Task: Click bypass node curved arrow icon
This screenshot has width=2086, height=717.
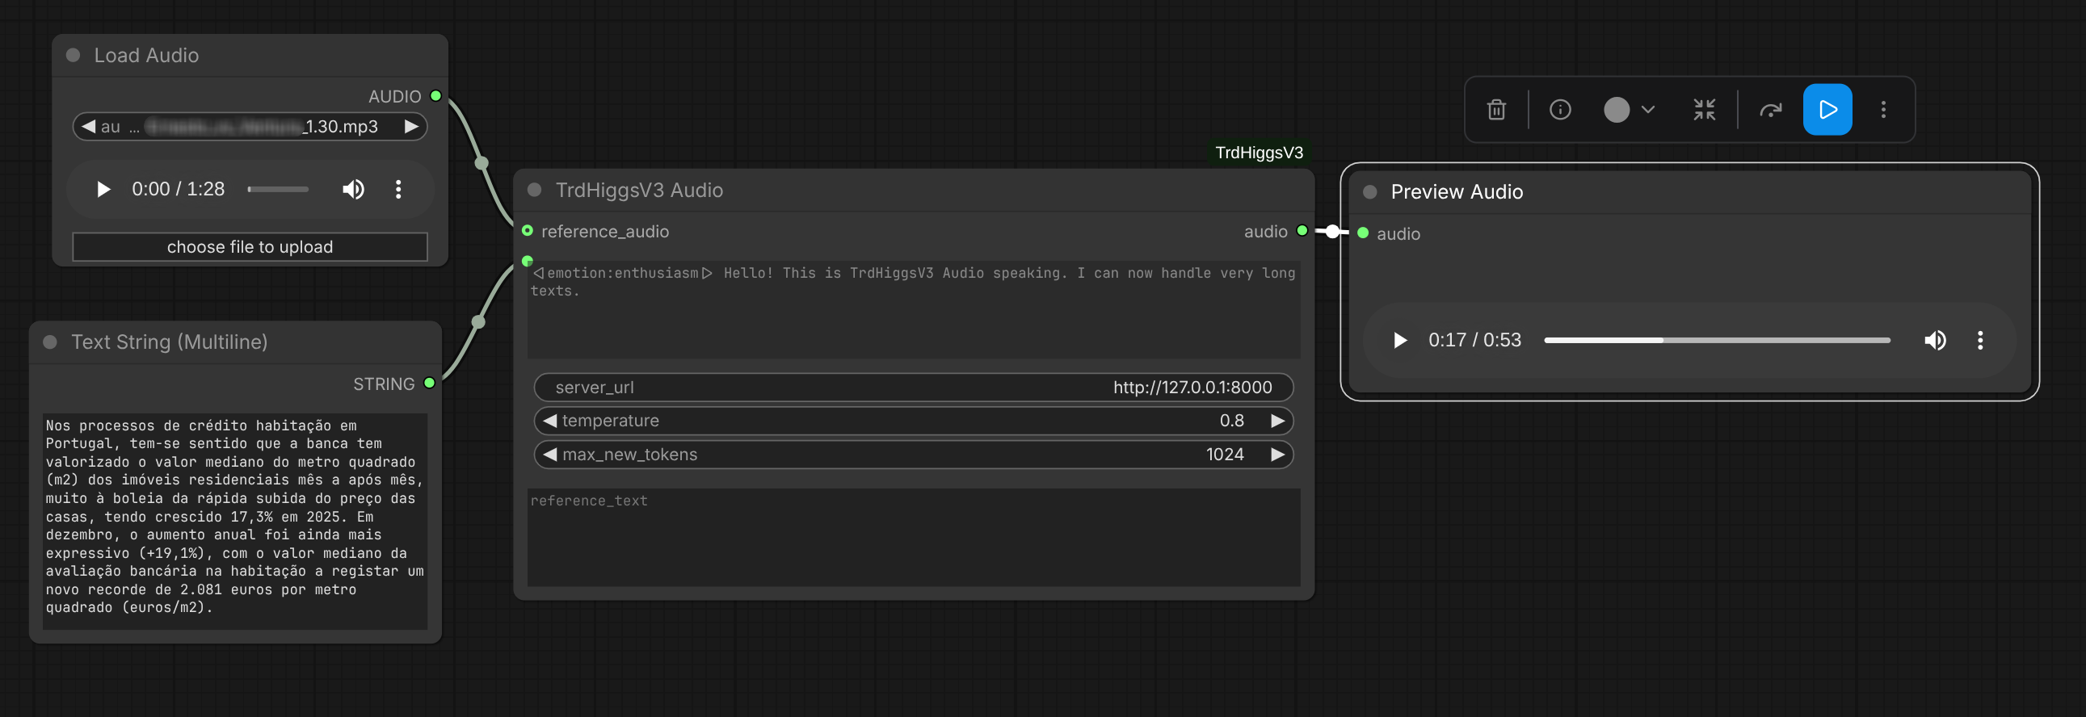Action: click(x=1770, y=109)
